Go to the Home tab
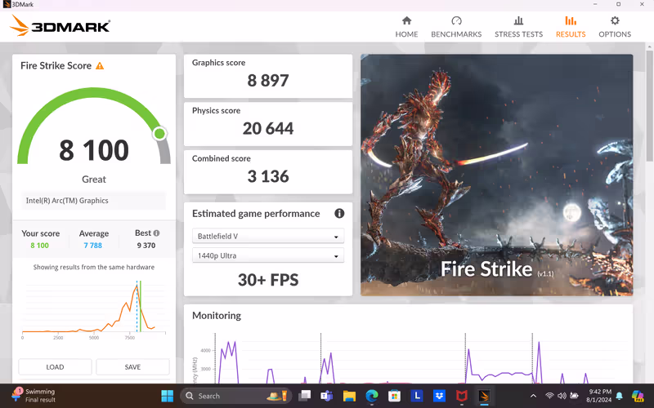654x408 pixels. [x=406, y=27]
